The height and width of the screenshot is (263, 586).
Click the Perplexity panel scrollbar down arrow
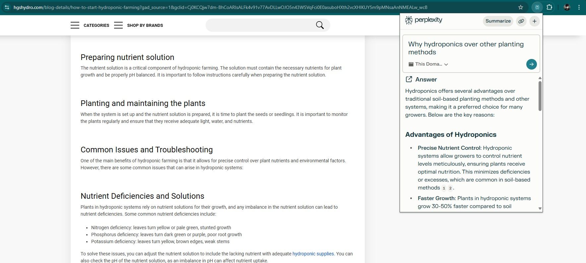tap(540, 209)
